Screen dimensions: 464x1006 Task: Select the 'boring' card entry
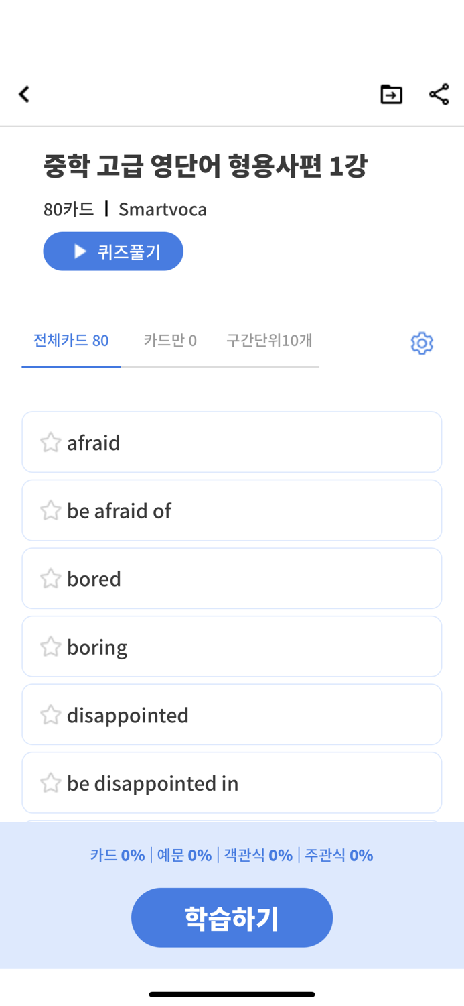[x=232, y=646]
